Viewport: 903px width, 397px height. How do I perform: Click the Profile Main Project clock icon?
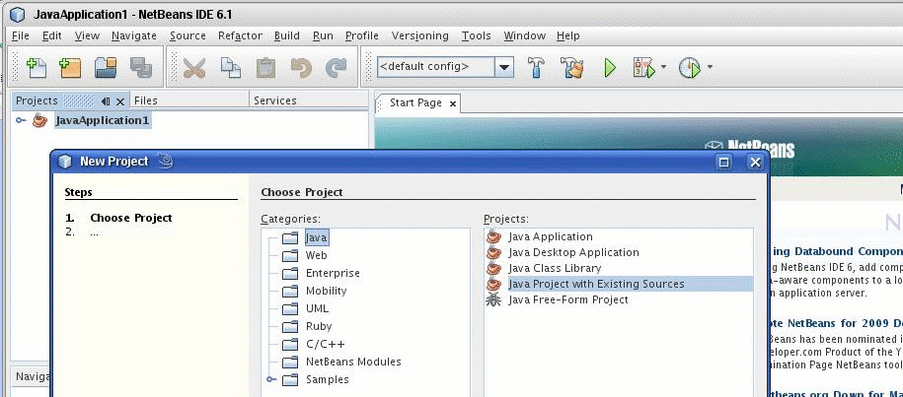click(x=690, y=68)
